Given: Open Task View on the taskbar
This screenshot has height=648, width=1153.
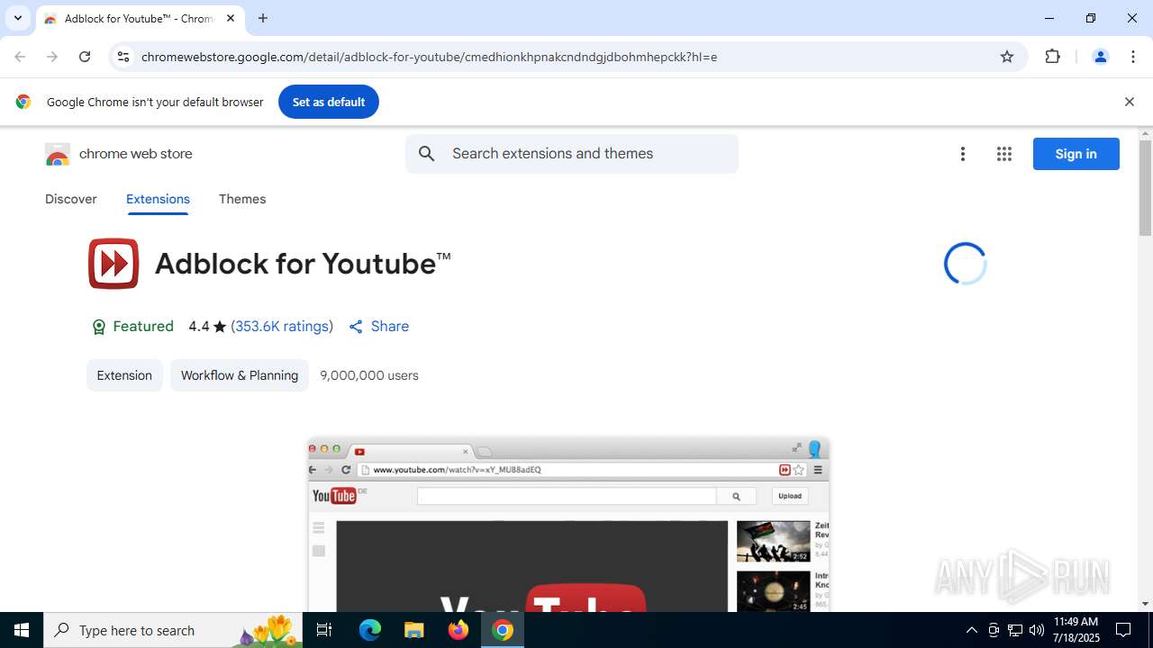Looking at the screenshot, I should click(x=324, y=630).
